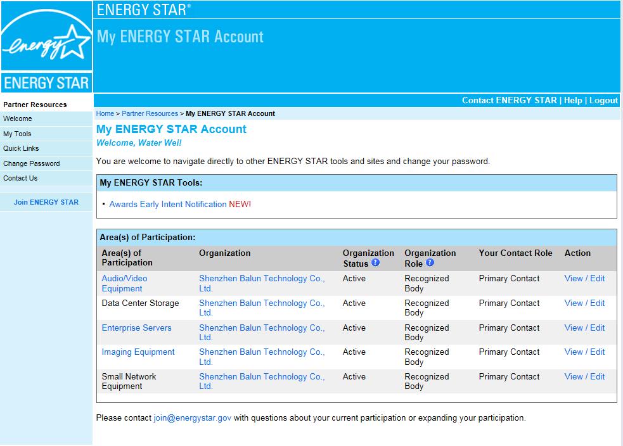Click View / Edit for Audio/Video Equipment

click(584, 278)
